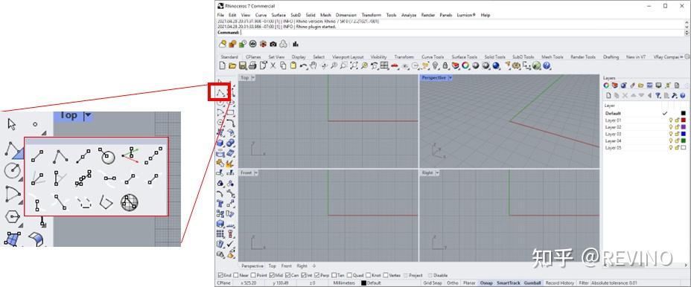The image size is (691, 287).
Task: Select the Polyline tool in the left sidebar
Action: pyautogui.click(x=220, y=92)
